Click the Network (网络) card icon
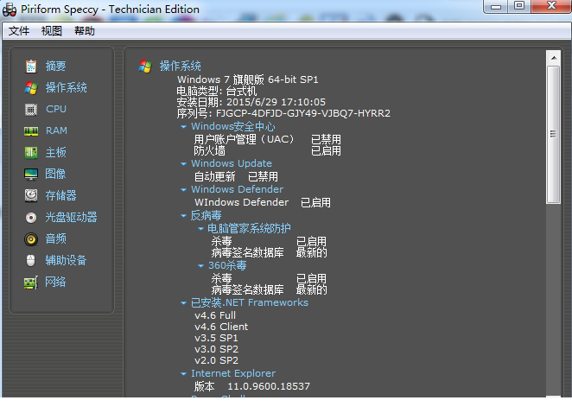572x413 pixels. 31,283
